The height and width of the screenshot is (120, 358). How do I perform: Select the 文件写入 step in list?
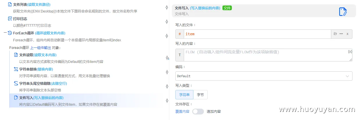click(41, 98)
